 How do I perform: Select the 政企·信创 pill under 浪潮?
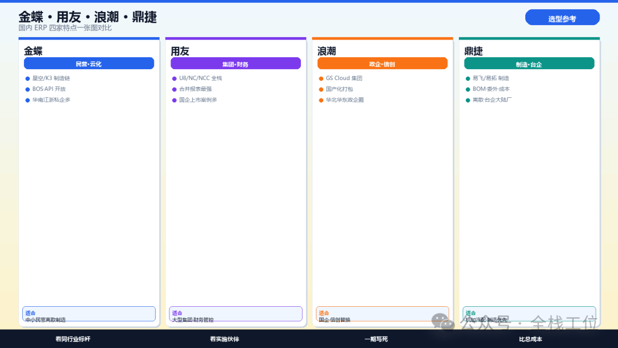tap(382, 64)
